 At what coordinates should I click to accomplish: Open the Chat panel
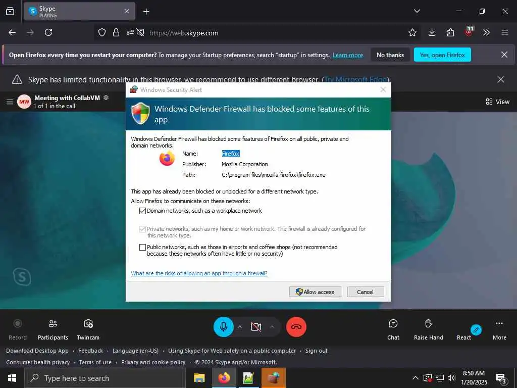[393, 329]
